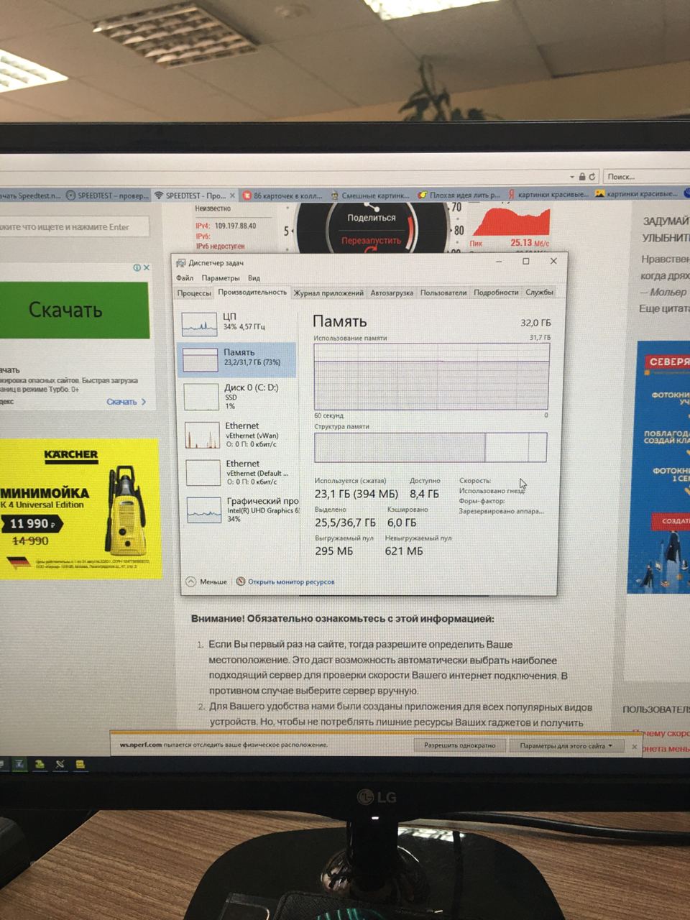Switch to the Смешные картинк... tab
Image resolution: width=690 pixels, height=920 pixels.
[370, 195]
